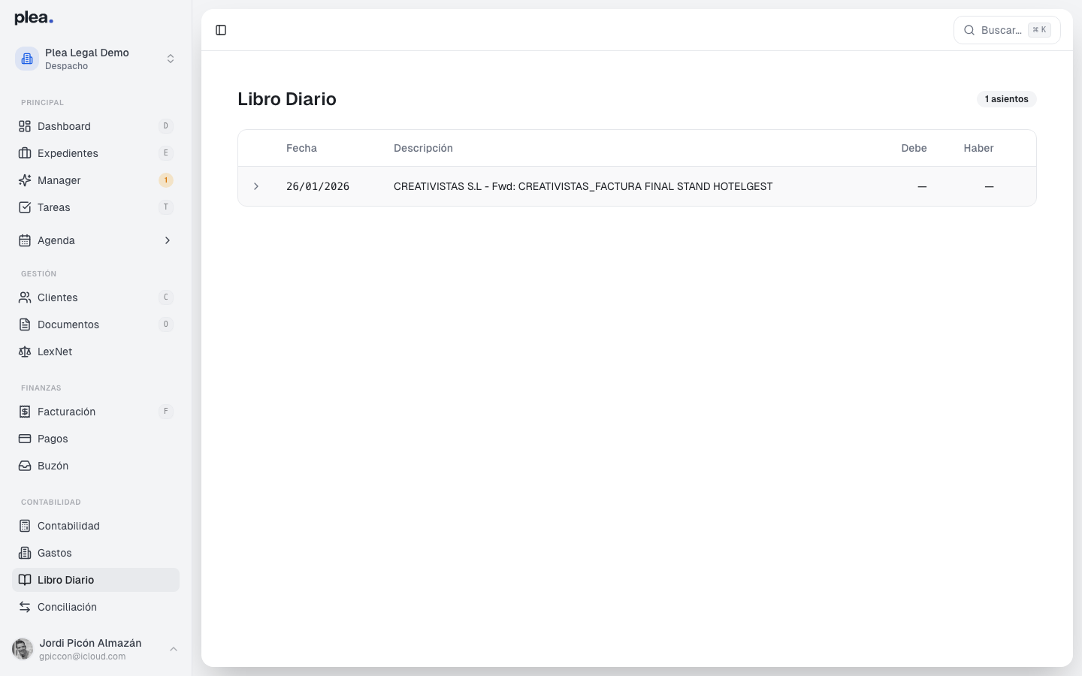Expand the 26/01/2026 journal entry row

pos(256,186)
